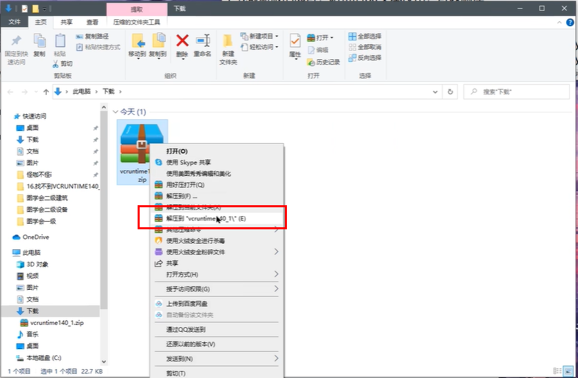Image resolution: width=578 pixels, height=378 pixels.
Task: Click Select none in ribbon
Action: coord(365,47)
